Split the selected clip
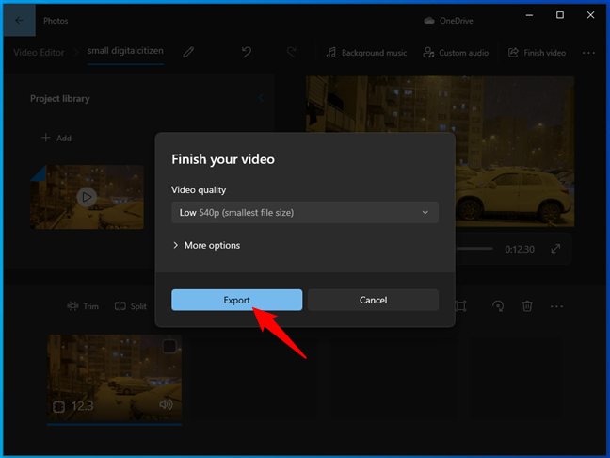 coord(131,306)
